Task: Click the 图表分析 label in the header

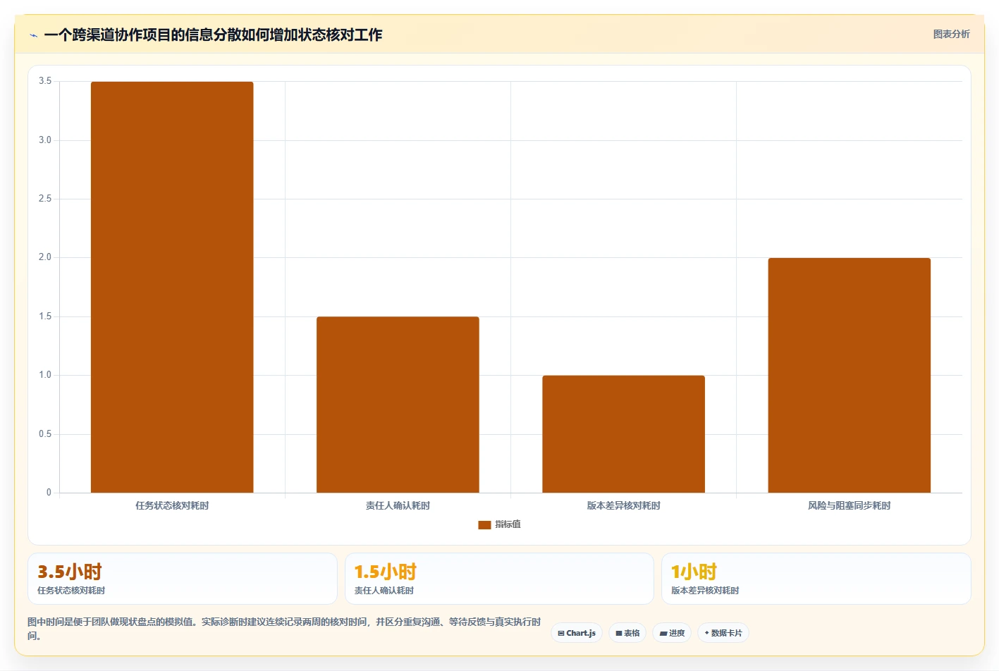Action: coord(951,34)
